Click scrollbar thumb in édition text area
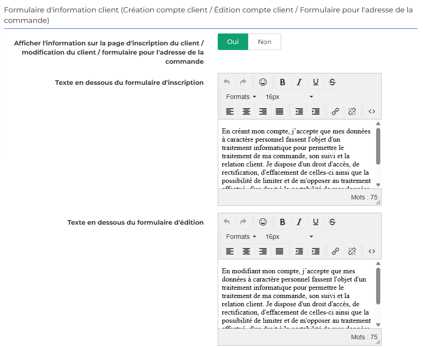 (x=378, y=286)
